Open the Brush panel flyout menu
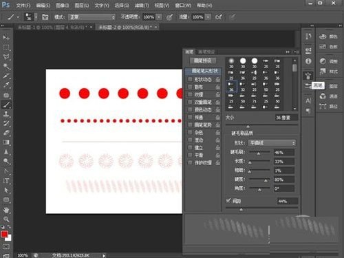344x258 pixels. click(x=297, y=52)
